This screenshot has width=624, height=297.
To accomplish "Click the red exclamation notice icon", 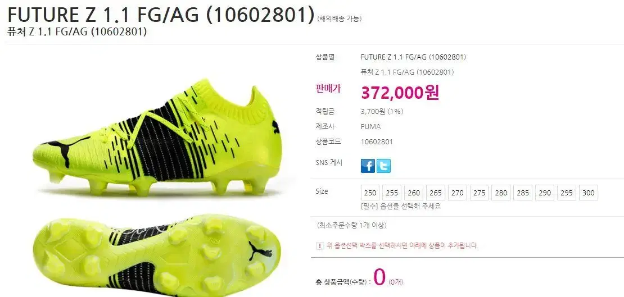I will [319, 246].
